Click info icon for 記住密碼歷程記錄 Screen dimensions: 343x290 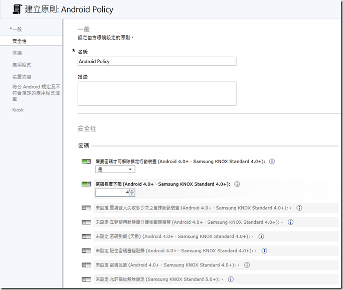tap(264, 251)
